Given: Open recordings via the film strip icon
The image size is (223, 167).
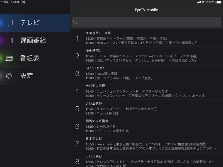Looking at the screenshot, I should (9, 40).
